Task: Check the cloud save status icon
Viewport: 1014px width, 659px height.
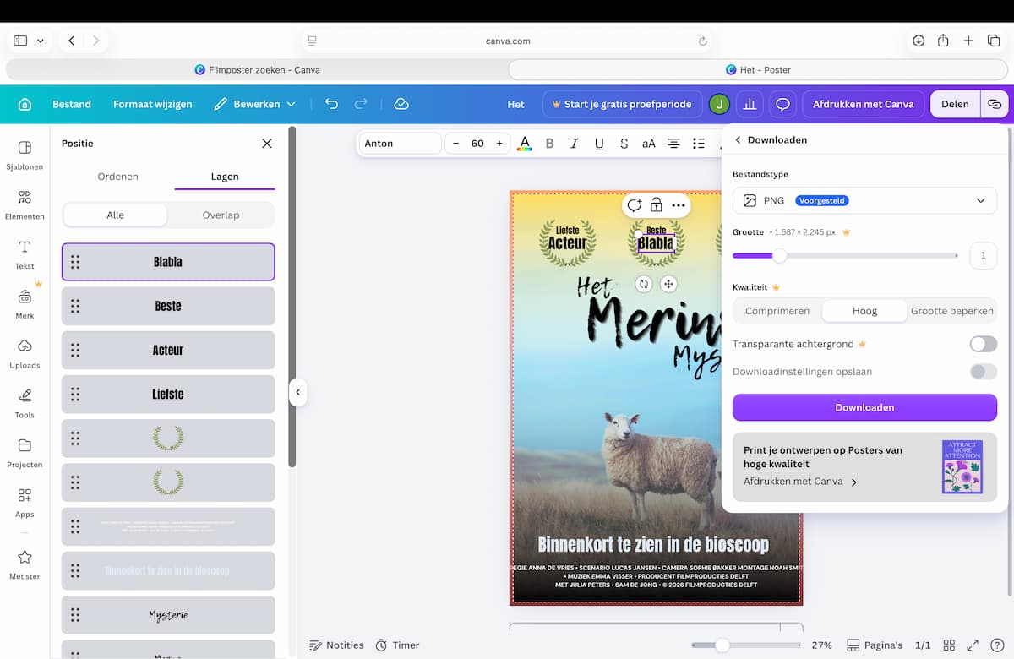Action: (401, 104)
